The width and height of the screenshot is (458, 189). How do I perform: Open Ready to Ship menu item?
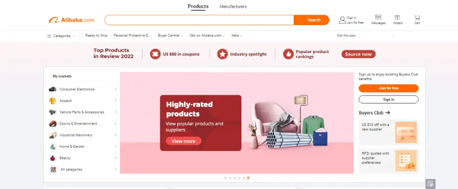point(96,35)
